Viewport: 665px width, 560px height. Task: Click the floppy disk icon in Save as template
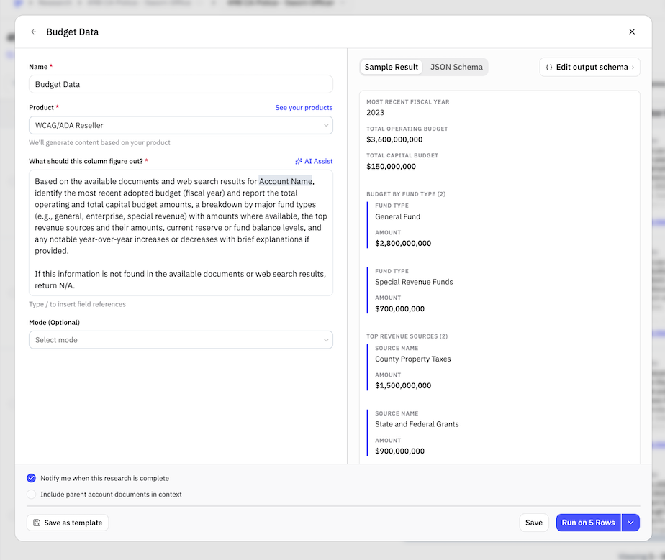pyautogui.click(x=37, y=523)
